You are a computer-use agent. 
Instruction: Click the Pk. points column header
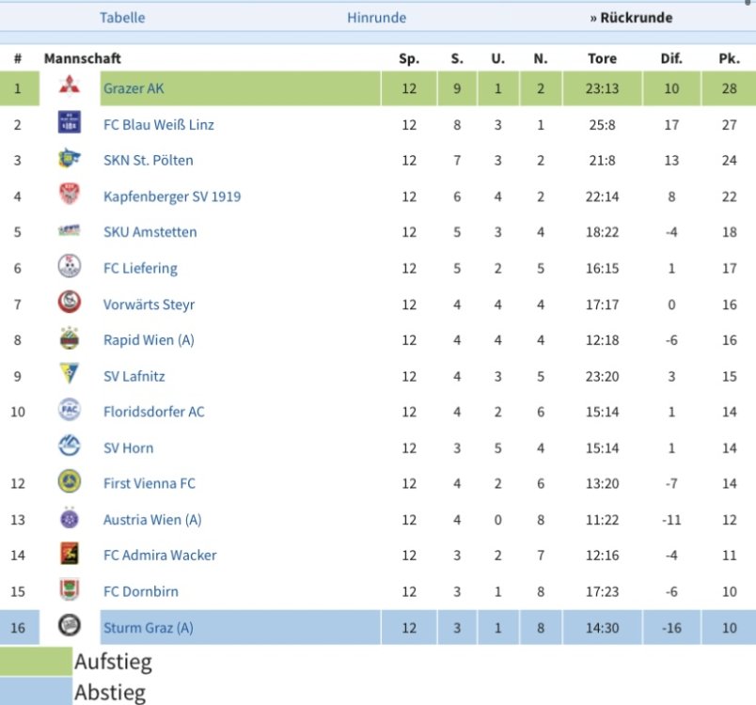[x=729, y=58]
